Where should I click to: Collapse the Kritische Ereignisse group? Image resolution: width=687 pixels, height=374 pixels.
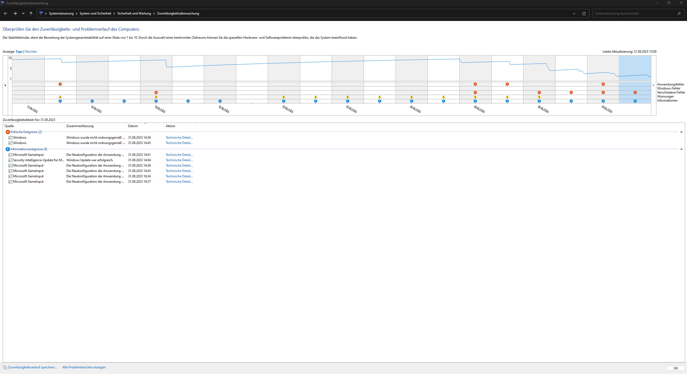681,132
